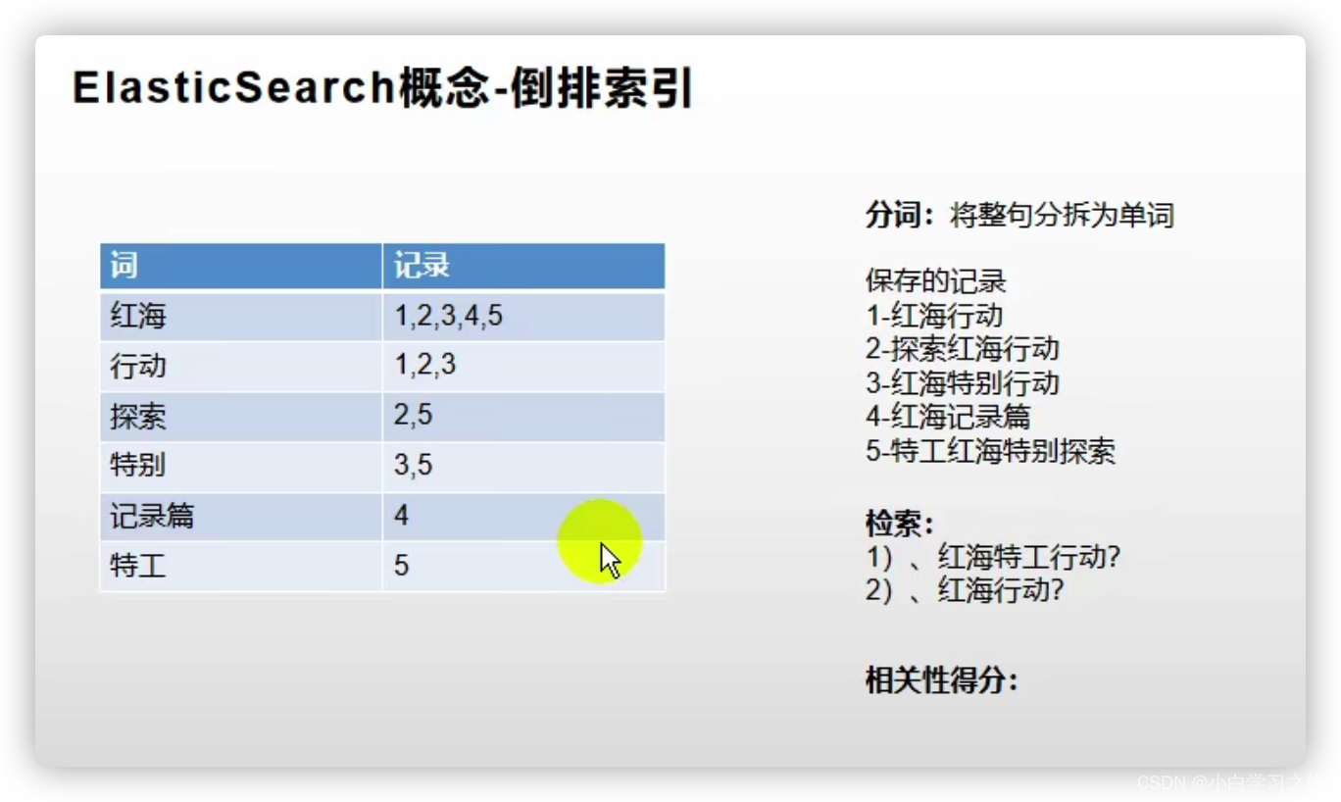Click the text '分词：将整句分拆为单词'
This screenshot has width=1341, height=802.
tap(1019, 216)
